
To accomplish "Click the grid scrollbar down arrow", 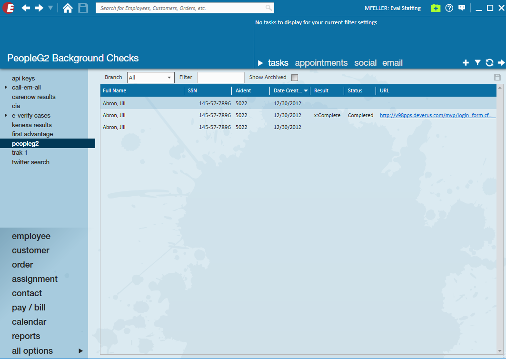I will click(500, 351).
